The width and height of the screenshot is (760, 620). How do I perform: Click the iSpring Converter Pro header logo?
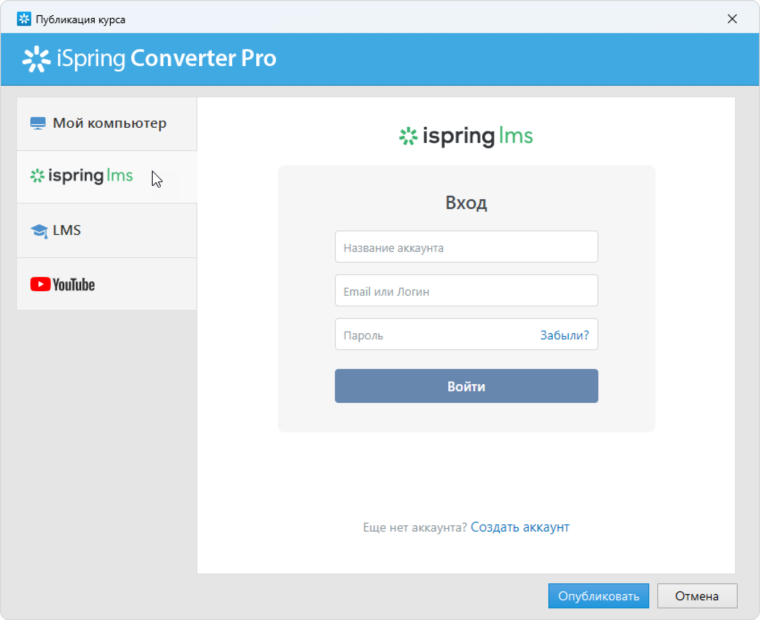pos(150,59)
